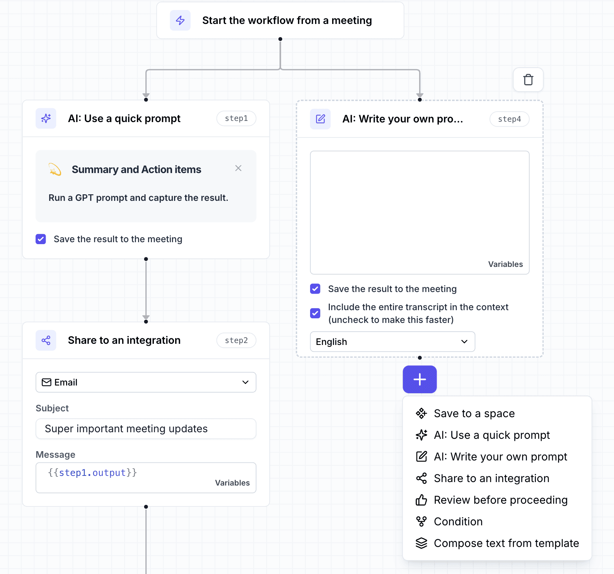614x574 pixels.
Task: Click the sparkle icon in step1 header
Action: (x=46, y=118)
